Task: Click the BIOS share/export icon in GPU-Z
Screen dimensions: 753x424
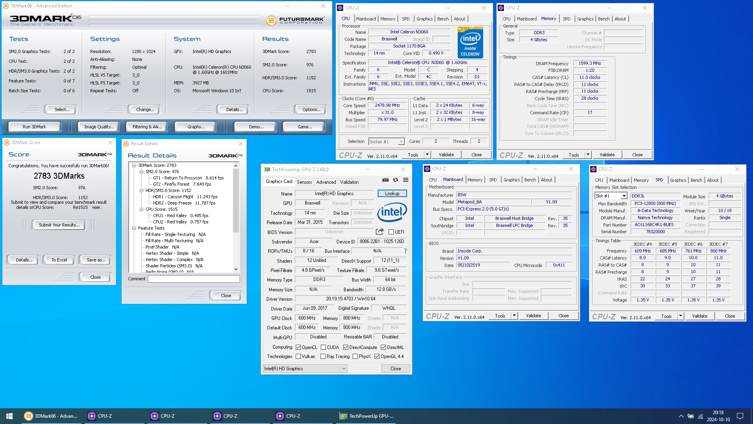Action: click(379, 232)
